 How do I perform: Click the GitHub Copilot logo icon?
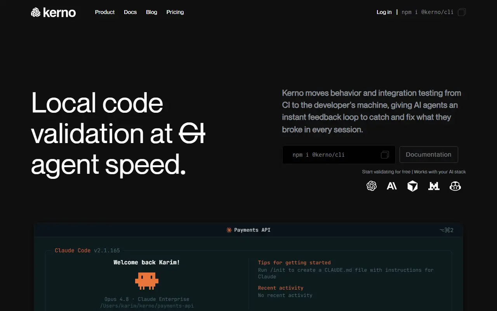pyautogui.click(x=455, y=186)
